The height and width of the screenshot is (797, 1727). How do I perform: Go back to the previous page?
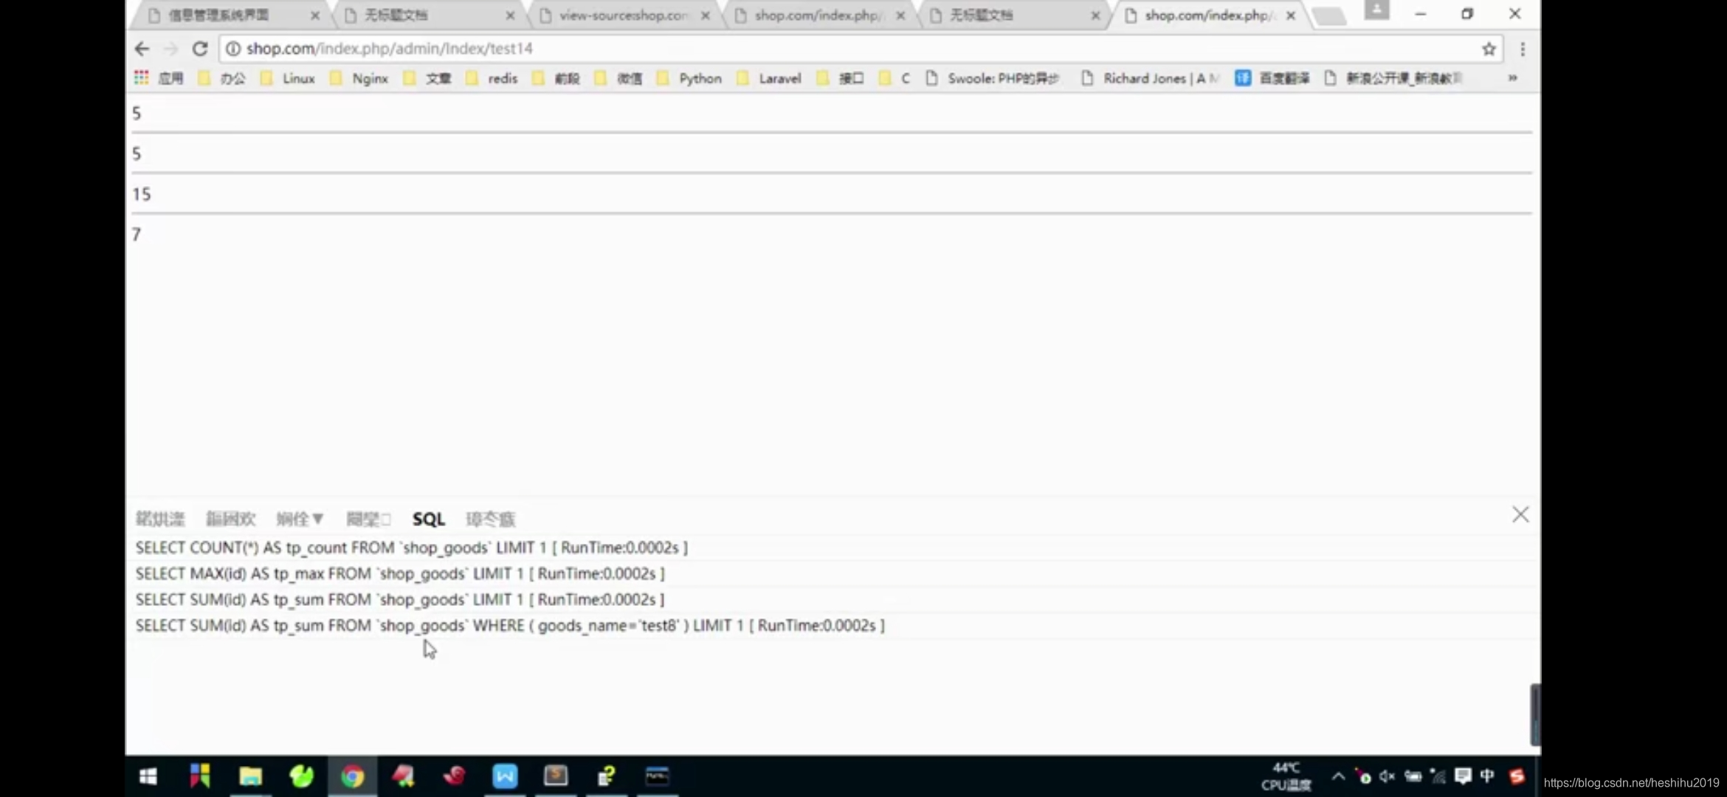(x=142, y=49)
